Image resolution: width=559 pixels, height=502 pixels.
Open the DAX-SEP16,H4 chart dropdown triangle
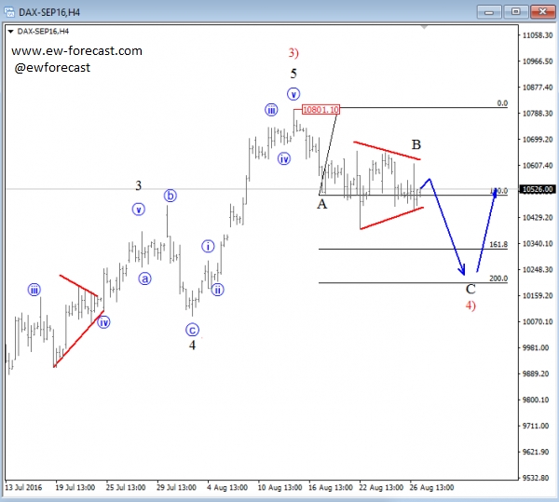point(10,32)
